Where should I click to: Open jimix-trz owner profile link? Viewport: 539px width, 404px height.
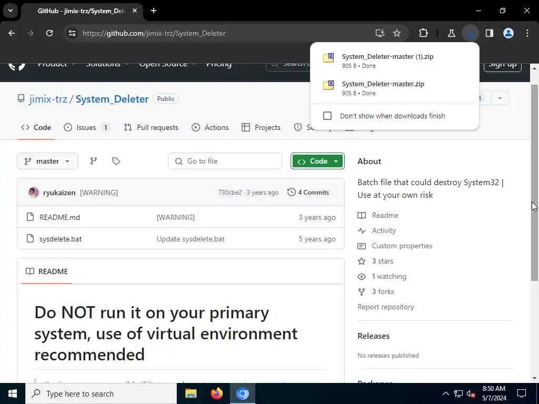(48, 99)
